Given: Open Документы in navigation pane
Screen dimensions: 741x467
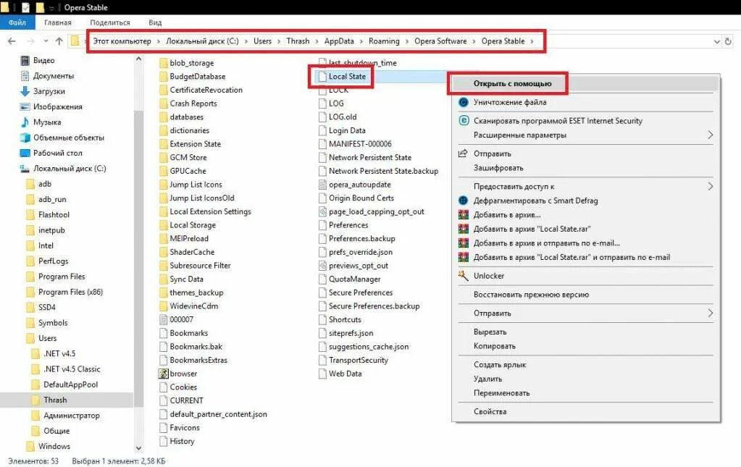Looking at the screenshot, I should (x=53, y=75).
